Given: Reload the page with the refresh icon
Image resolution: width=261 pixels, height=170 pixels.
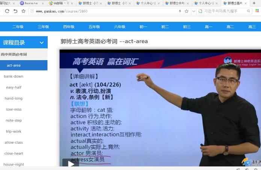Looking at the screenshot, I should pos(7,11).
